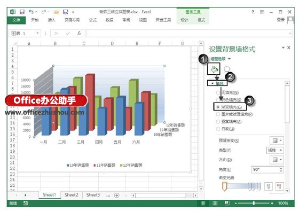The image size is (299, 211).
Task: Redo the last action
Action: (44, 12)
